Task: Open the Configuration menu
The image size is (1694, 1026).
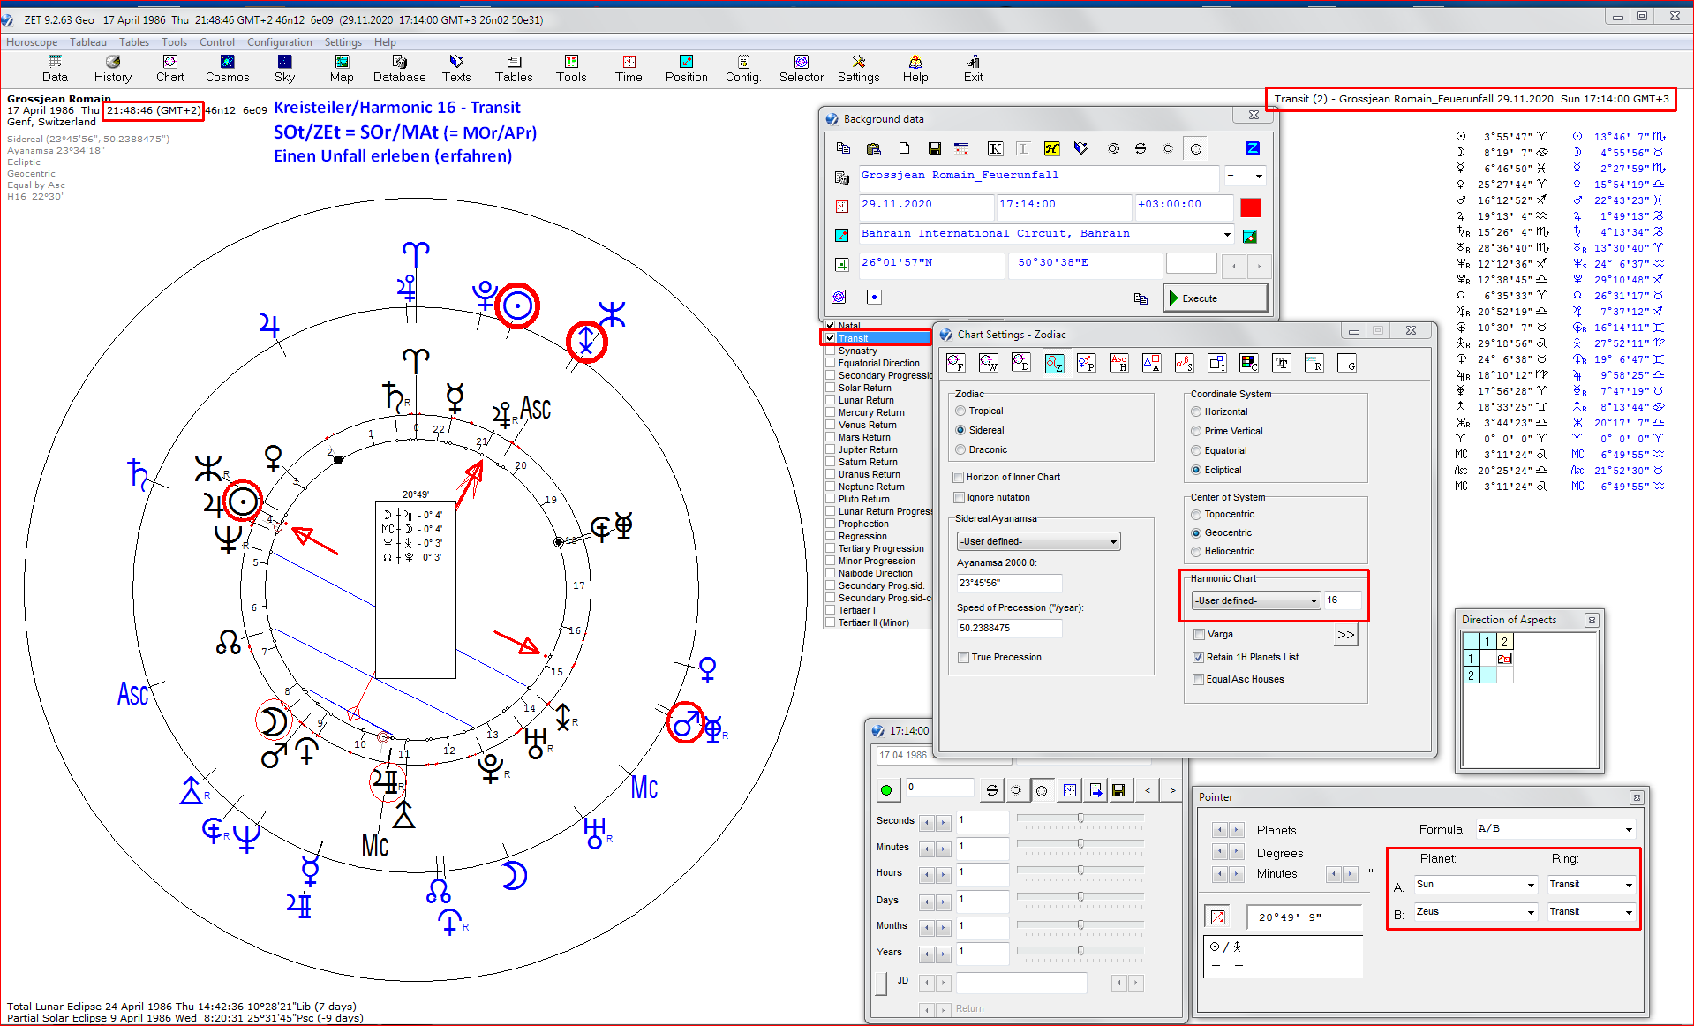Action: 280,42
